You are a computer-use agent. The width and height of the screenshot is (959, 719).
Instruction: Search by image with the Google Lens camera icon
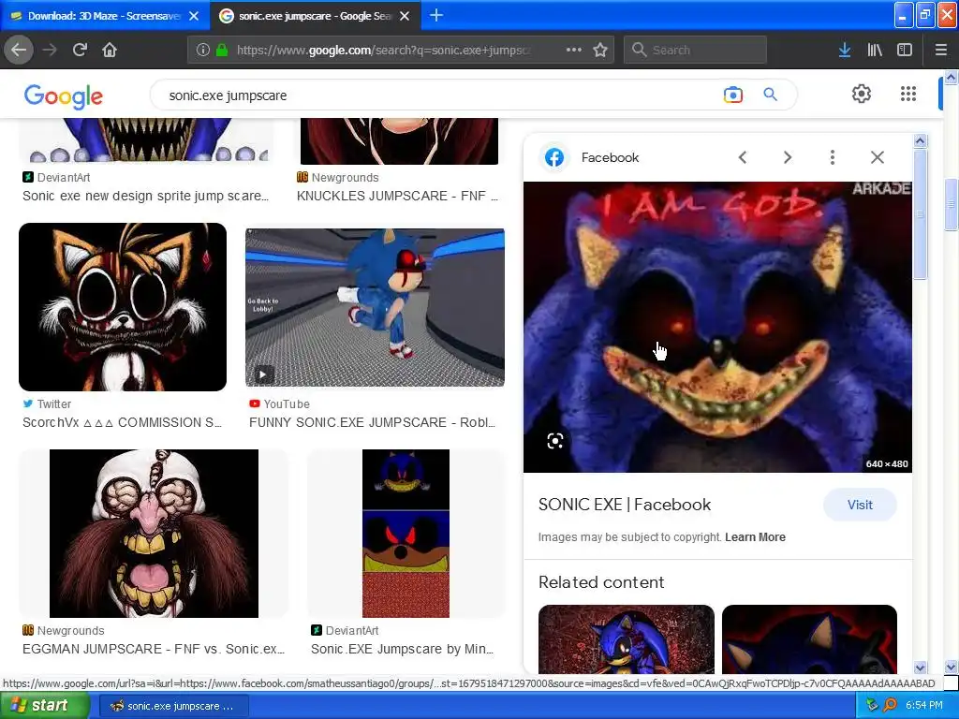(732, 95)
